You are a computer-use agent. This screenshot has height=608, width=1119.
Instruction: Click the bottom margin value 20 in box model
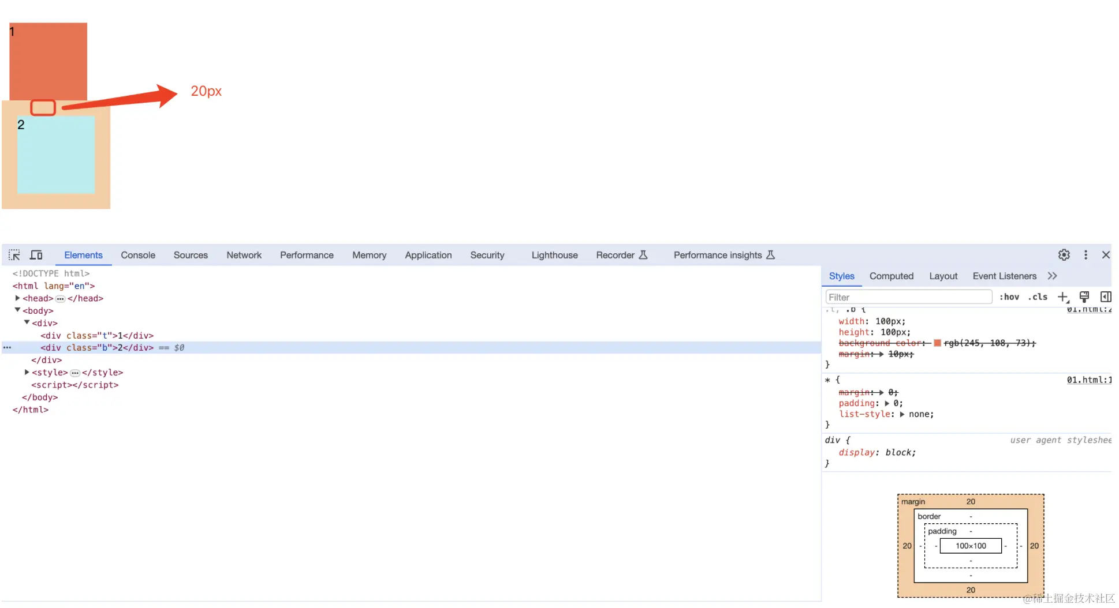point(971,590)
